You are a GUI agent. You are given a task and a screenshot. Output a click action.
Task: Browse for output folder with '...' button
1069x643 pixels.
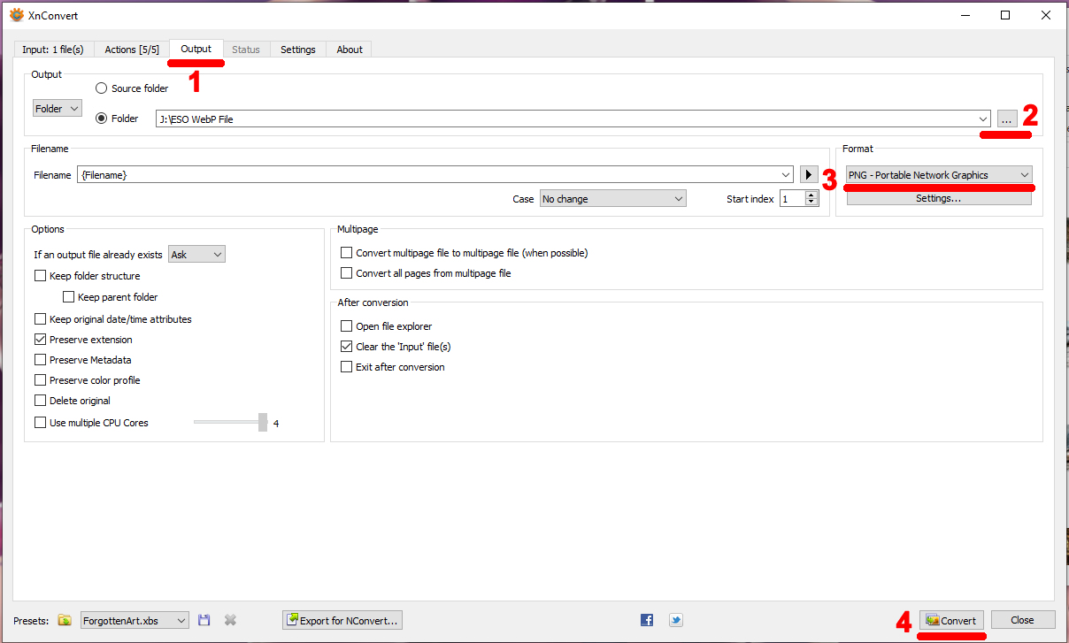(1007, 119)
